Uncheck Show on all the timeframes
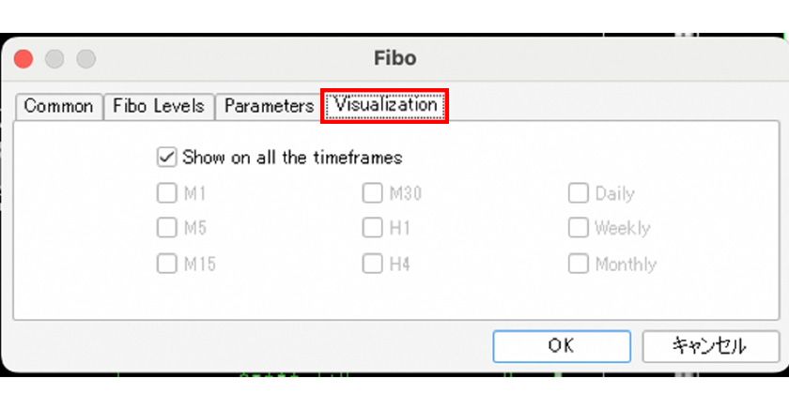789x409 pixels. click(167, 157)
